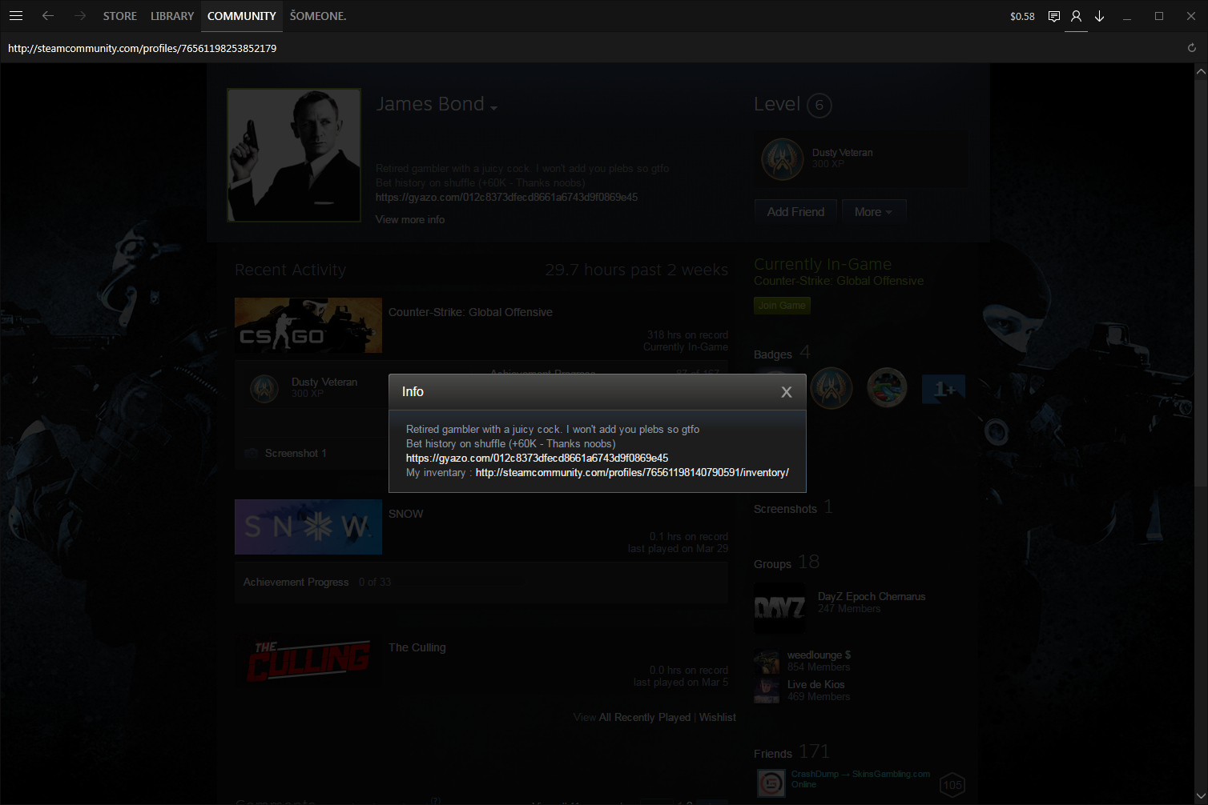The image size is (1208, 805).
Task: Open the inventory profile link
Action: pos(632,473)
